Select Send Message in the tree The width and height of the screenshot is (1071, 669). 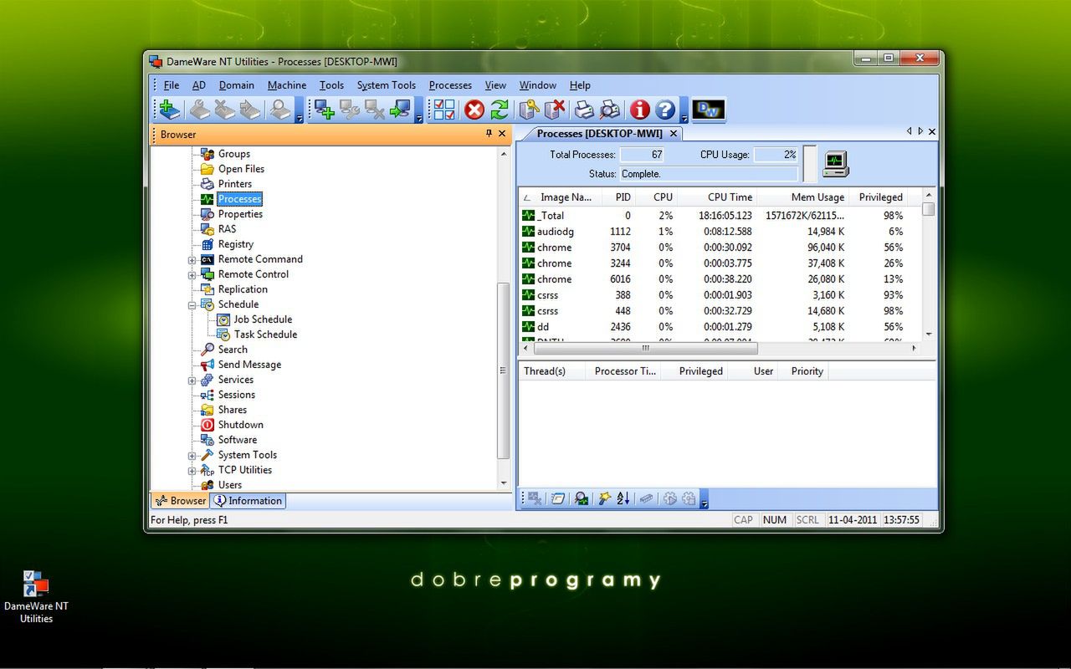249,365
